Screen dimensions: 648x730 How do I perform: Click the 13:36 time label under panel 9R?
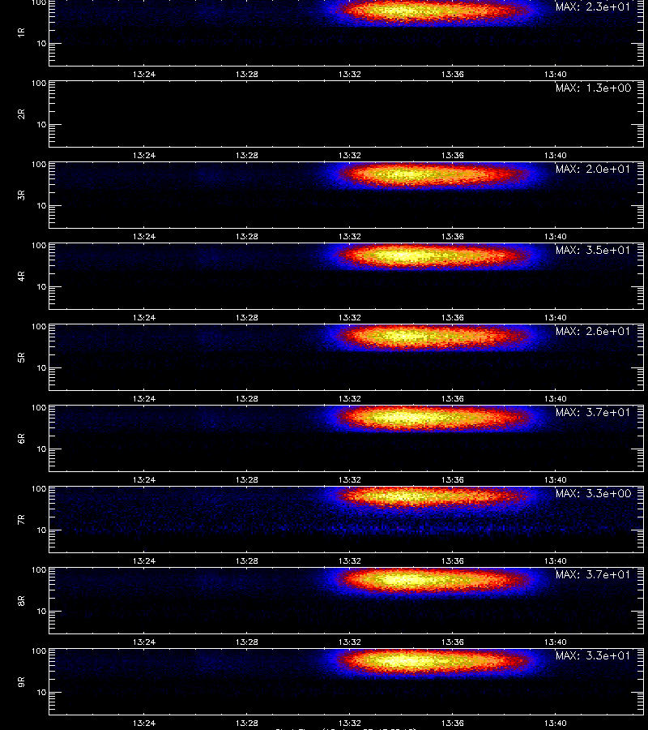click(452, 723)
